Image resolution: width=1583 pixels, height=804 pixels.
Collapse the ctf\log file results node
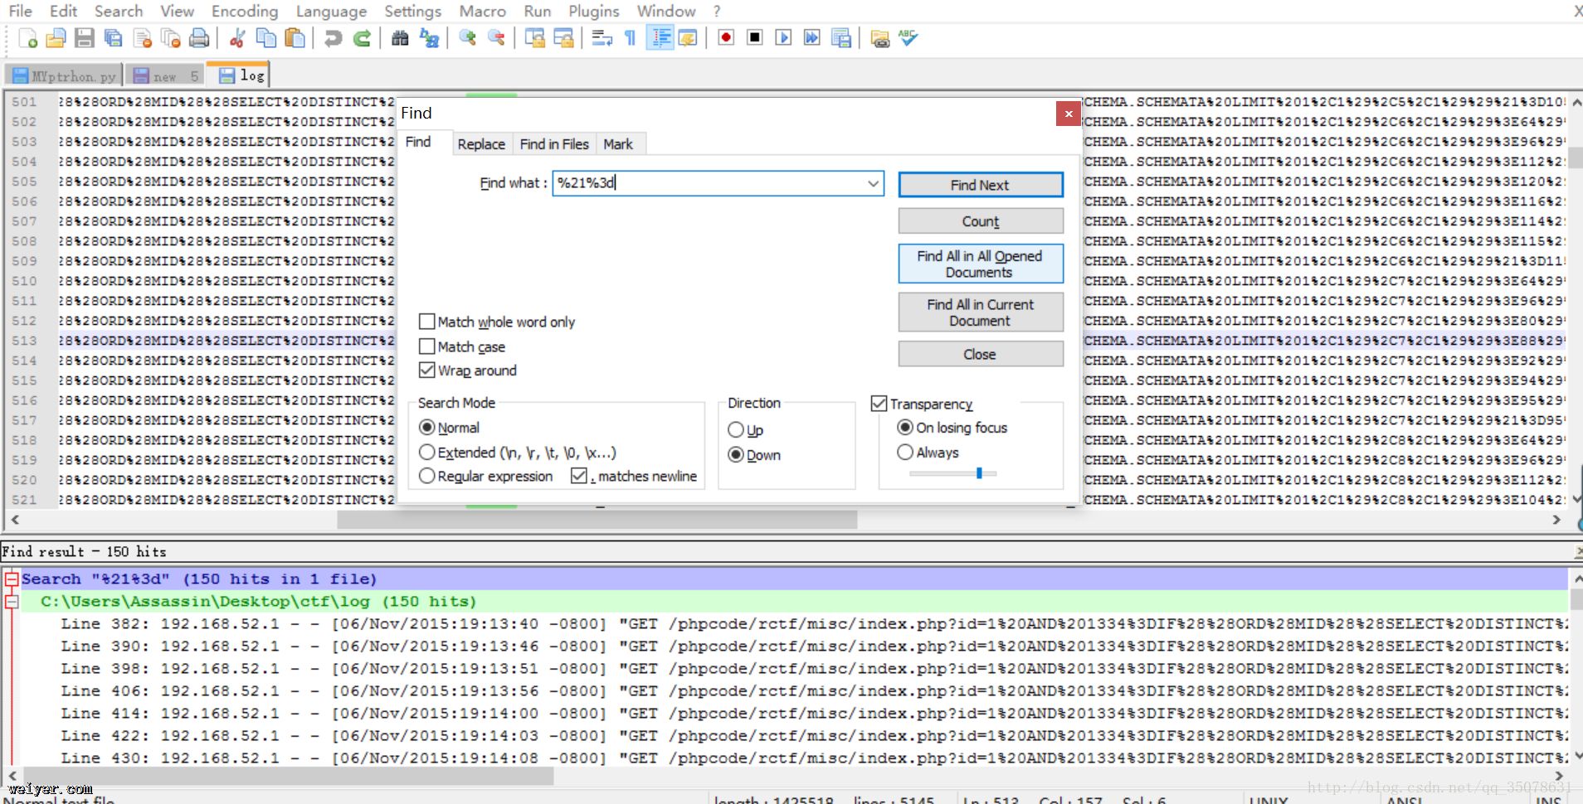tap(12, 602)
